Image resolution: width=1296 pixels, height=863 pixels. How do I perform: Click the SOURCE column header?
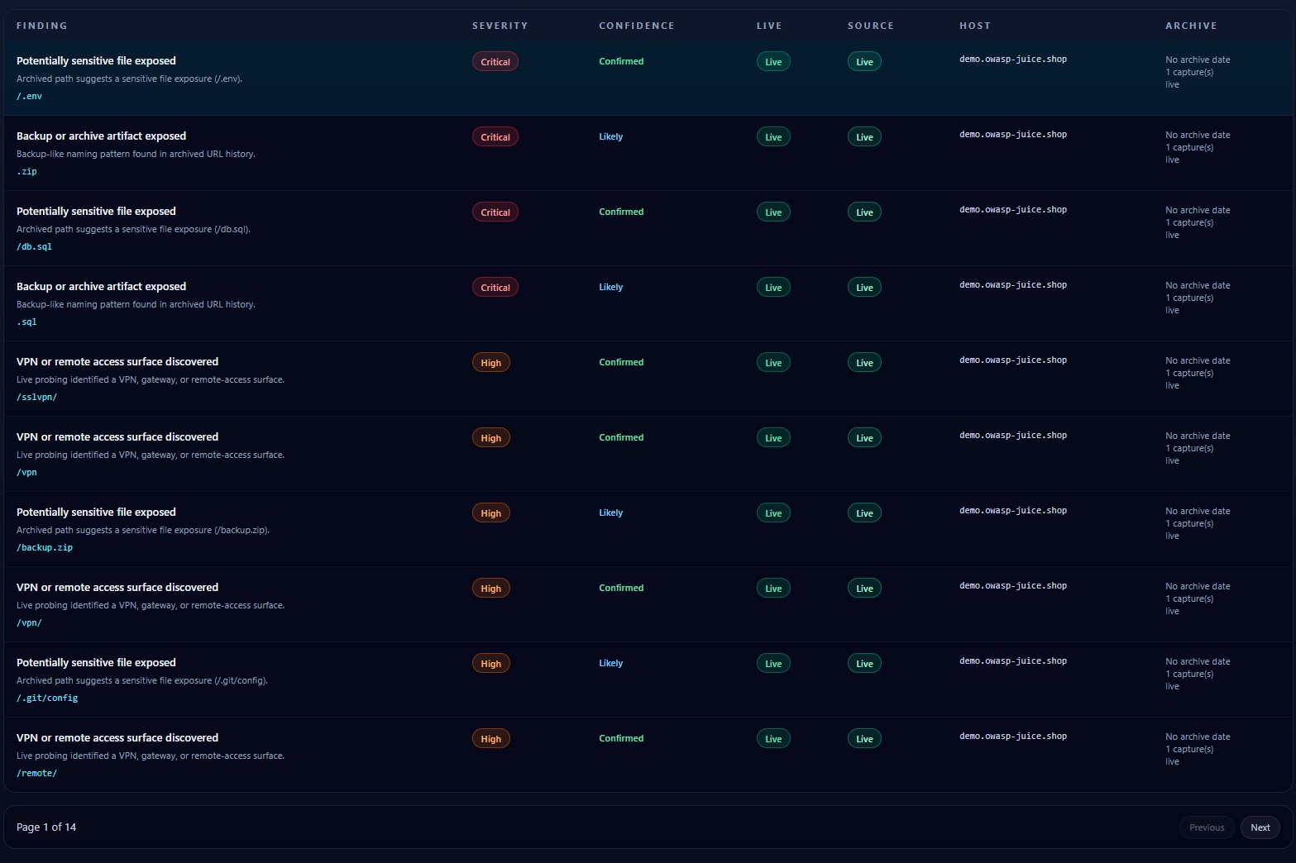(x=871, y=26)
